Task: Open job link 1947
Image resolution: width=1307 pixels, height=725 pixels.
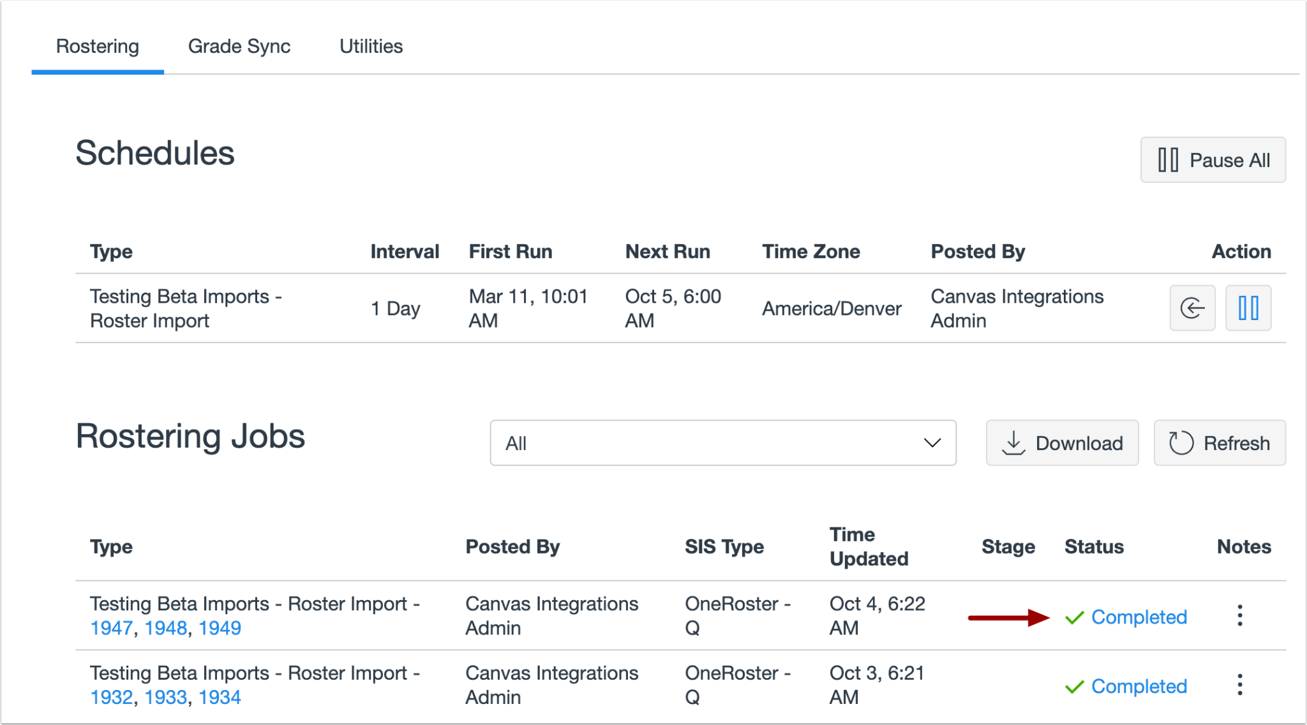Action: point(112,628)
